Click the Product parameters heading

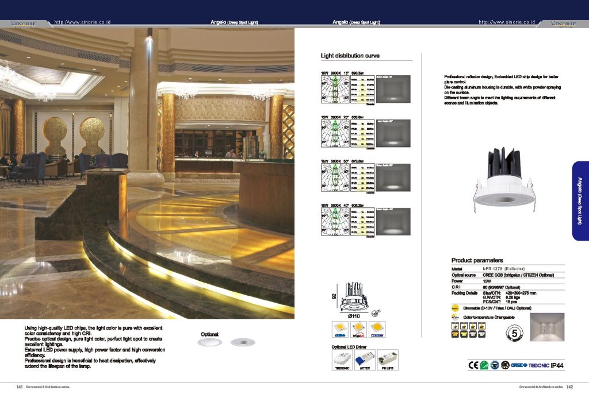pyautogui.click(x=477, y=260)
